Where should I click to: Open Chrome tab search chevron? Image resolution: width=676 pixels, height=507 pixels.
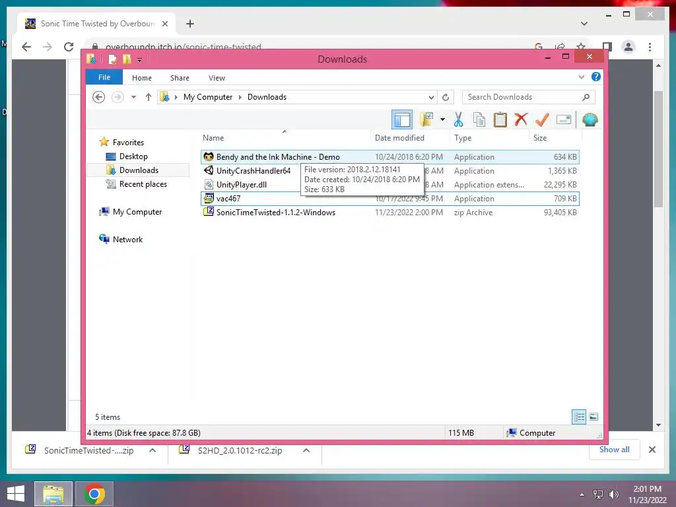[584, 24]
